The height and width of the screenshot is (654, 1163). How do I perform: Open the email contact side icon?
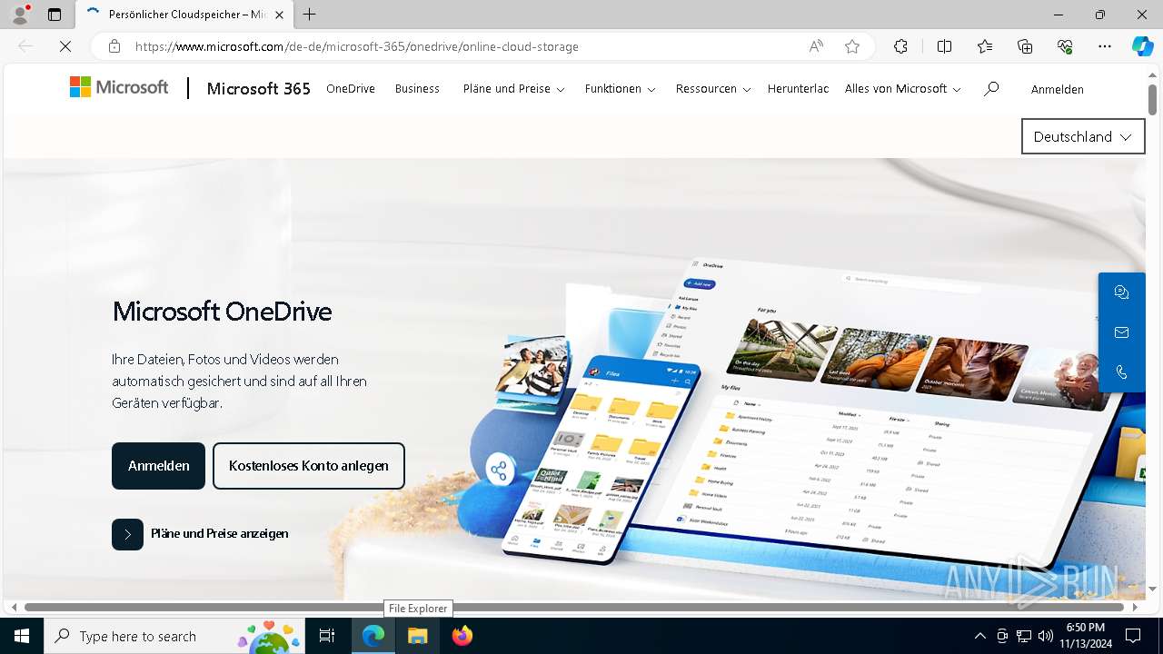[1121, 332]
